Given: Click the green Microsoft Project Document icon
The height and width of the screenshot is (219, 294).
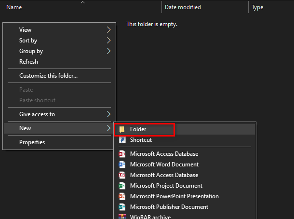Looking at the screenshot, I should coord(122,186).
